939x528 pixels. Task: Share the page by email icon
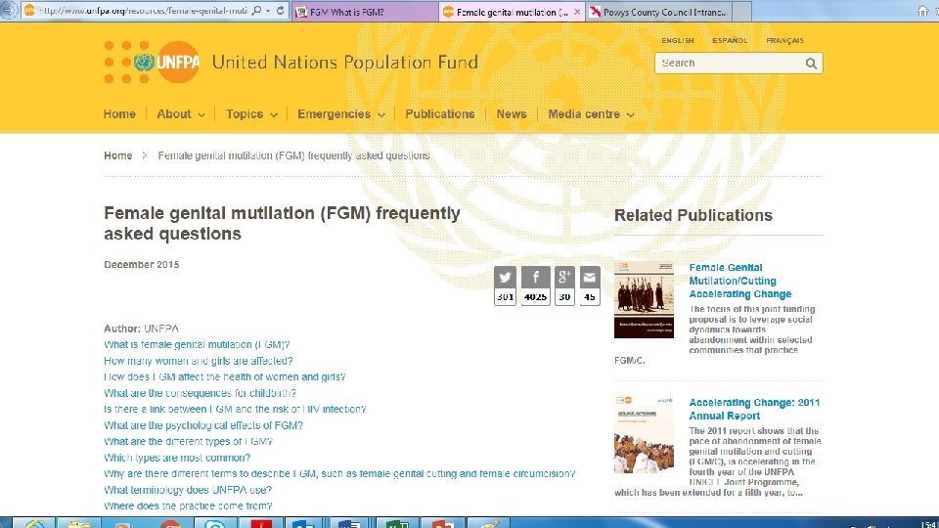click(589, 277)
